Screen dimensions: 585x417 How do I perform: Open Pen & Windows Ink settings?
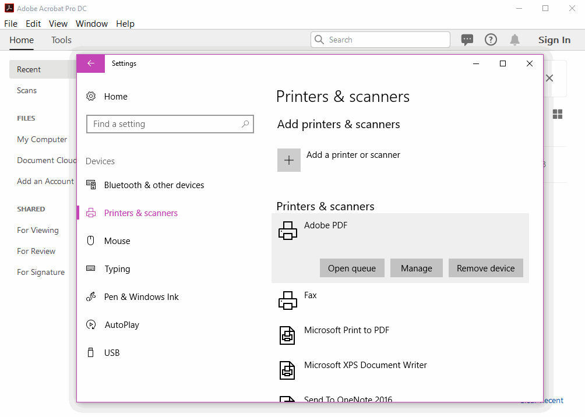click(142, 297)
